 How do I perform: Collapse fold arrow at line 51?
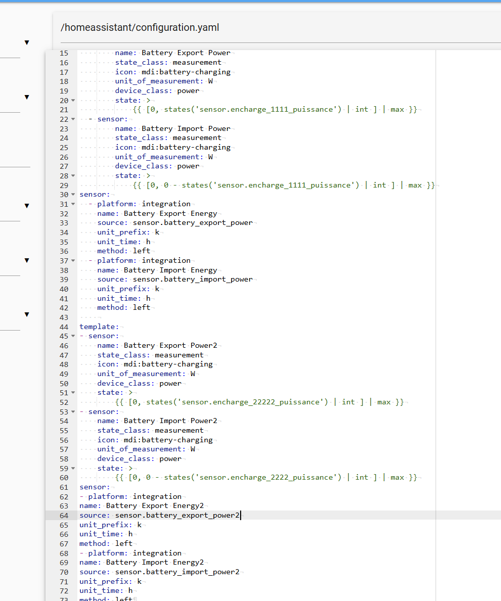73,392
